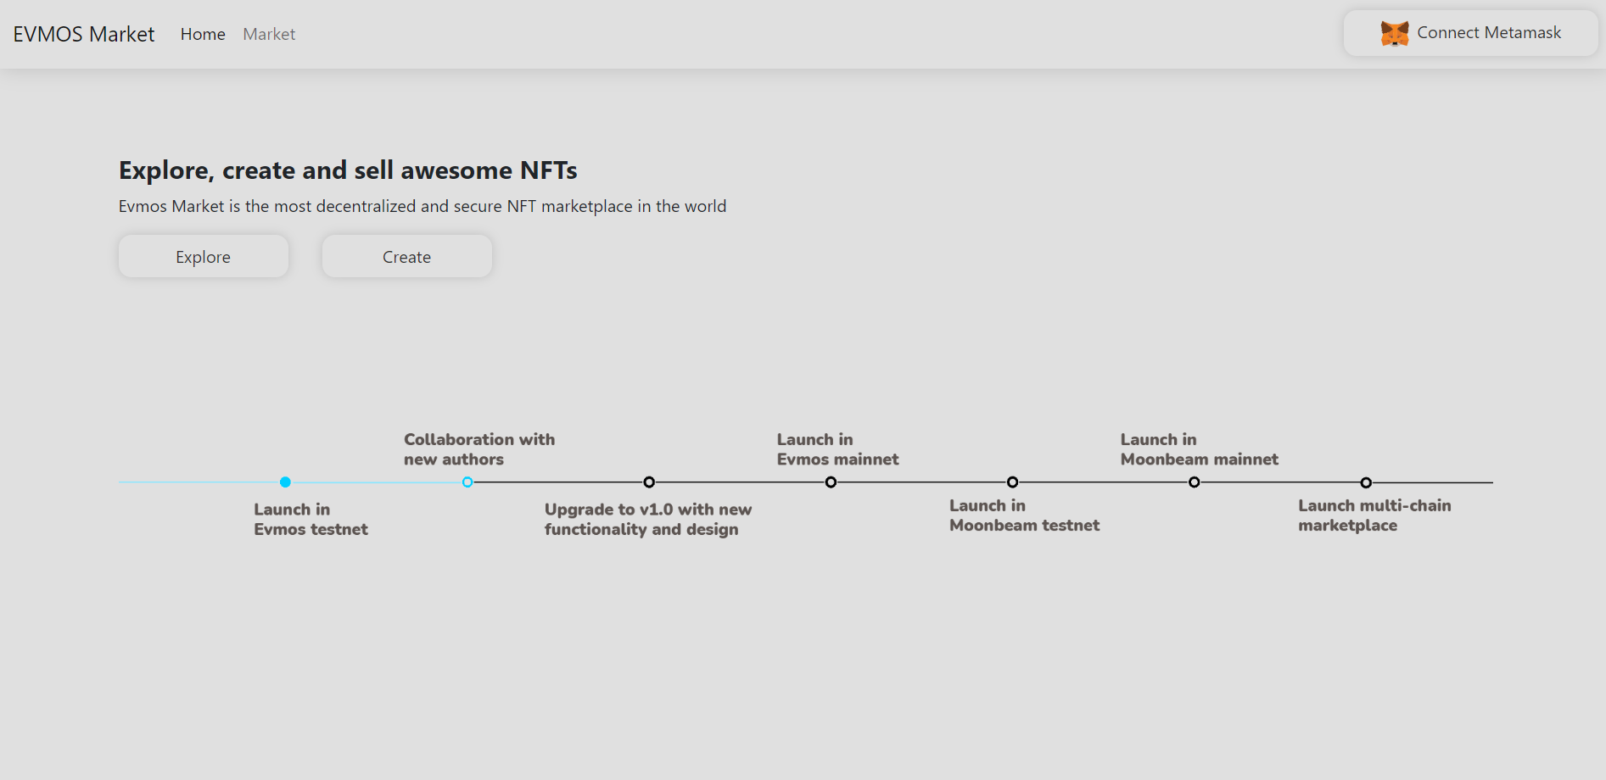Select the Launch multi-chain marketplace marker

(1366, 482)
